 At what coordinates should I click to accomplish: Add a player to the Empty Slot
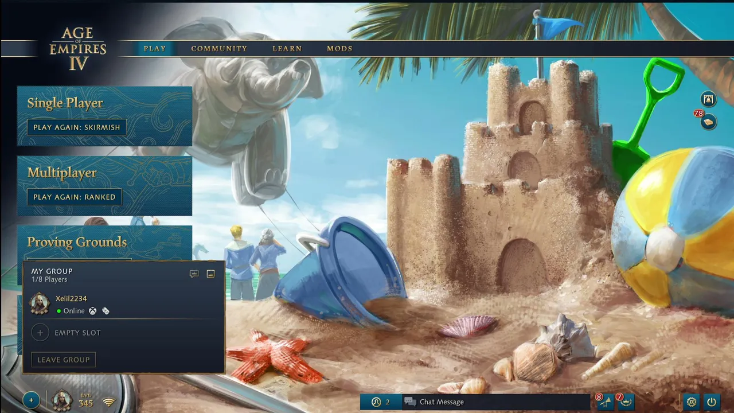40,333
